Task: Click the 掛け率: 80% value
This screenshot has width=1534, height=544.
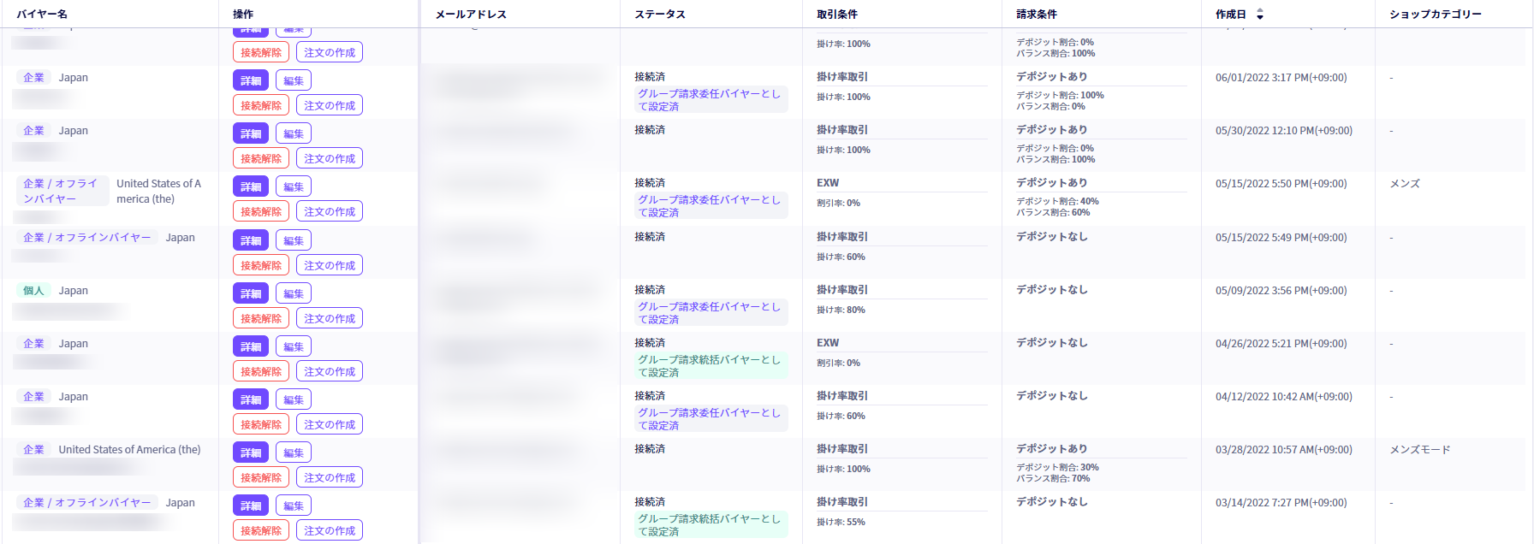Action: point(841,310)
